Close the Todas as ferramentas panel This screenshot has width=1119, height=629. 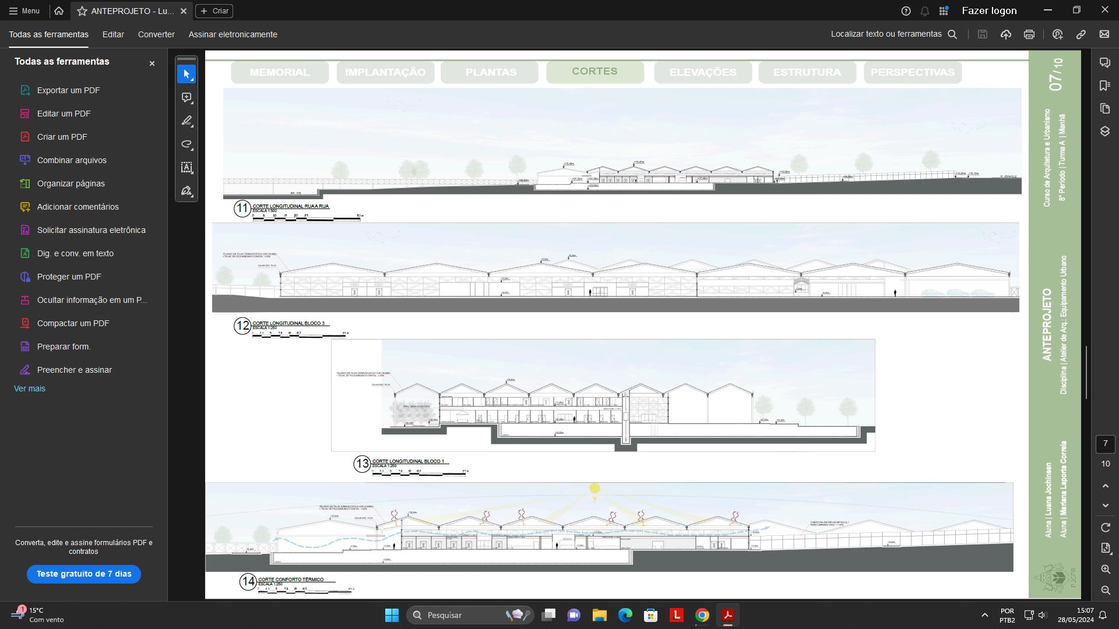point(152,63)
